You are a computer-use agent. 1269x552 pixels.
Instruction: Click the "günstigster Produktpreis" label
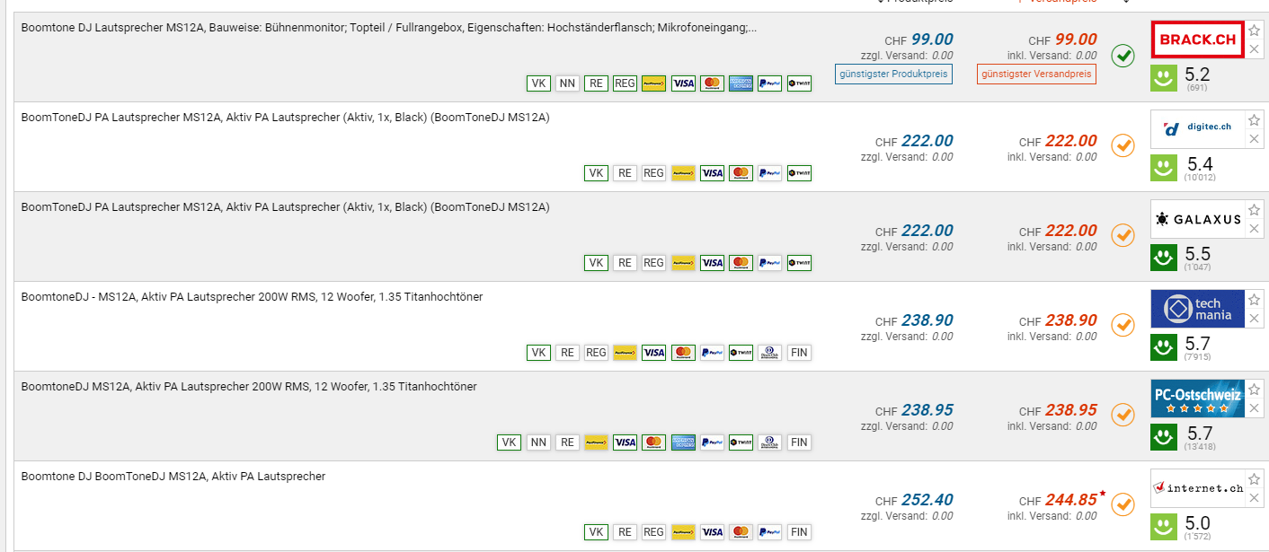click(892, 74)
